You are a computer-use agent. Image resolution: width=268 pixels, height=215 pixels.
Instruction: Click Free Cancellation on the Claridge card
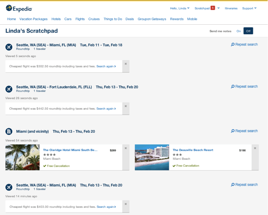pos(57,166)
